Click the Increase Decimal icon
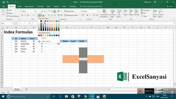The image size is (176, 99). (x=94, y=15)
